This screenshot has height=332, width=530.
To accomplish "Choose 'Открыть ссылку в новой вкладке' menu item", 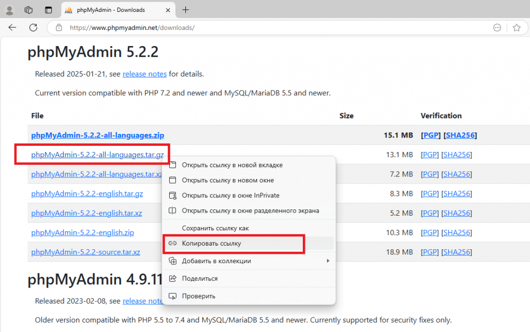I will pyautogui.click(x=249, y=165).
